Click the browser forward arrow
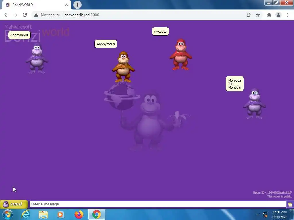294x220 pixels. [16, 15]
